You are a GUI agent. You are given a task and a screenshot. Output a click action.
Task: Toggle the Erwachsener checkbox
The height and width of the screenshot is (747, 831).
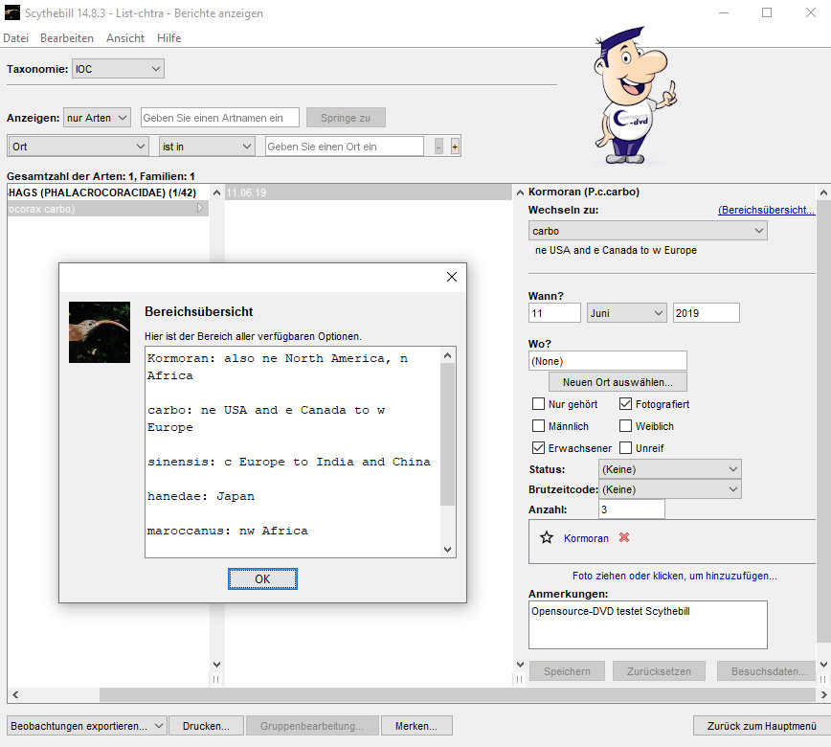tap(538, 448)
